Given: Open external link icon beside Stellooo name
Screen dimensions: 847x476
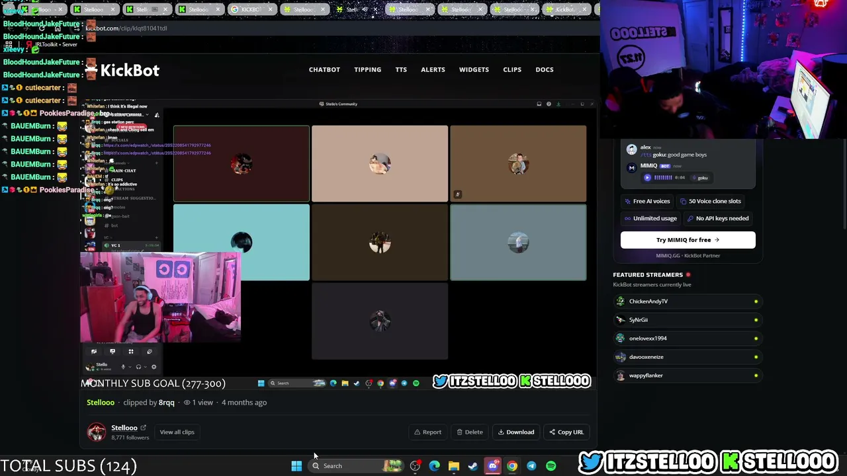Looking at the screenshot, I should click(143, 428).
